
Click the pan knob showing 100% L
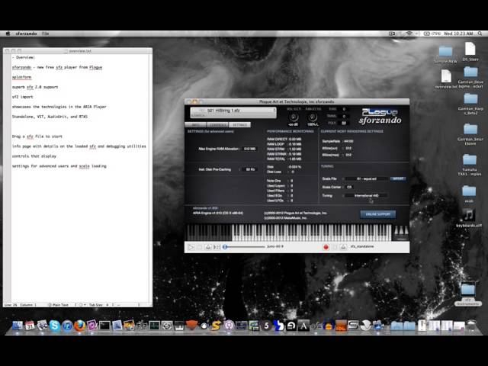[x=313, y=117]
